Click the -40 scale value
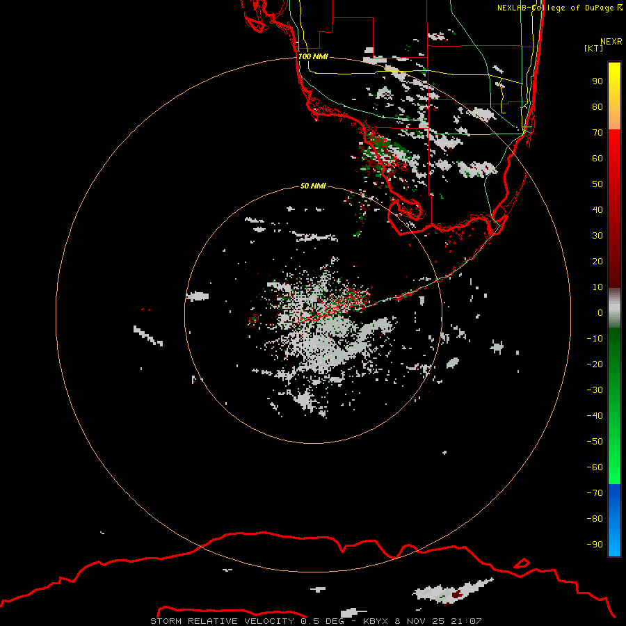626x626 pixels. click(x=595, y=416)
